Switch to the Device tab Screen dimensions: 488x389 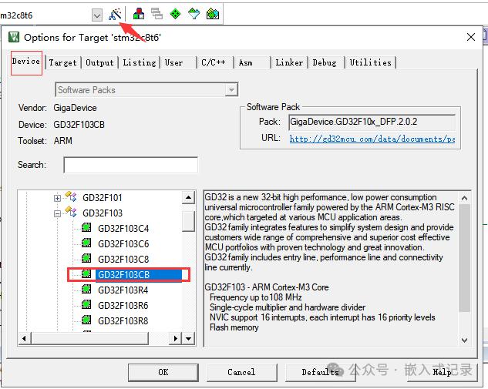point(26,62)
